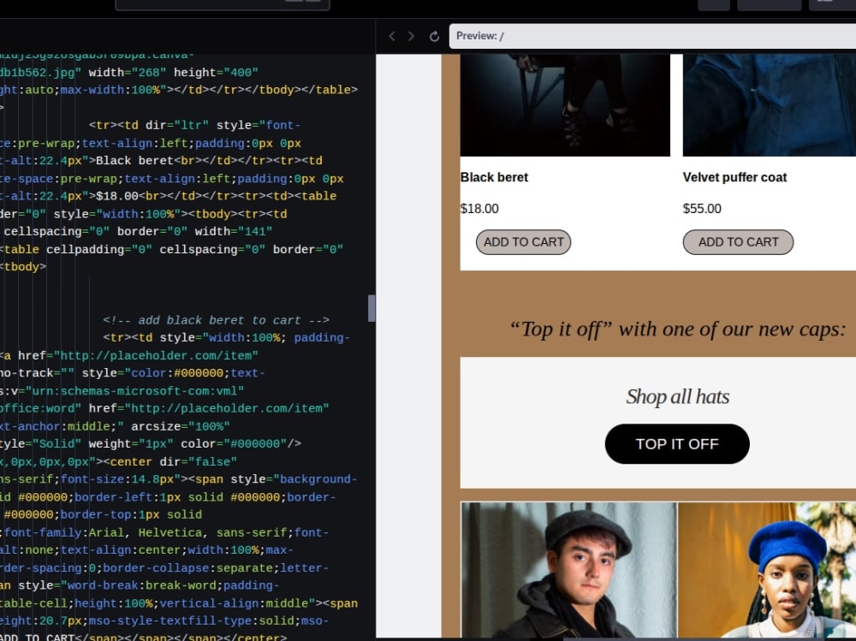Select the Black beret product title
Image resolution: width=856 pixels, height=641 pixels.
494,177
